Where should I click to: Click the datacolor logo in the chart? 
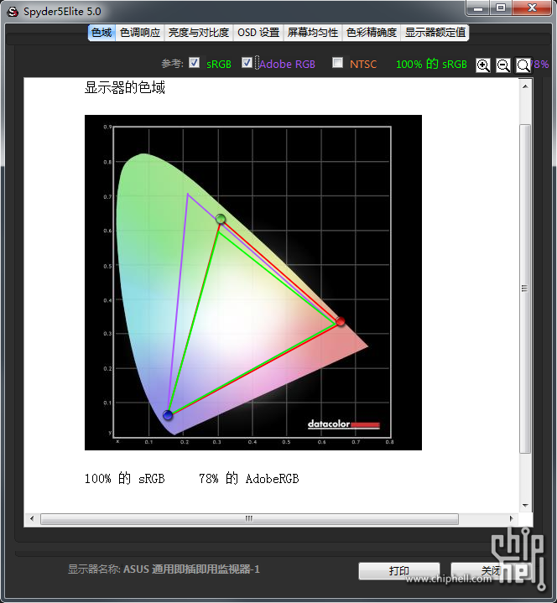point(343,424)
